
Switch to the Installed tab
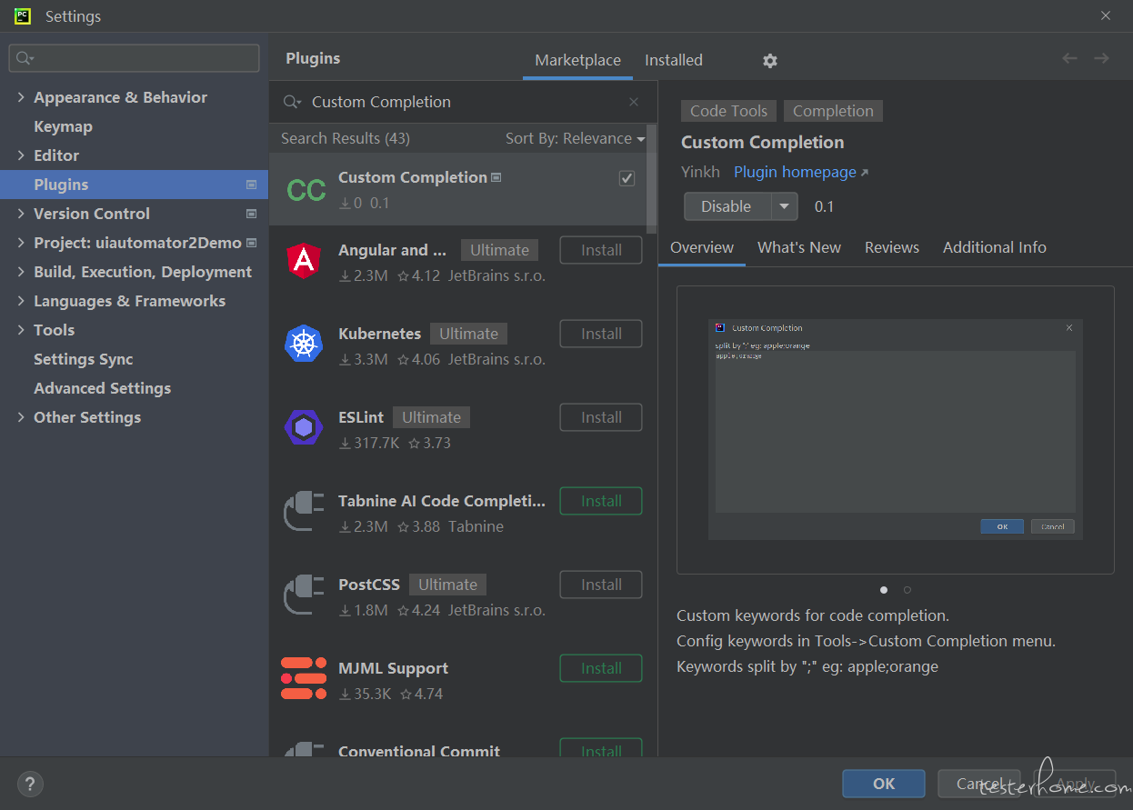pyautogui.click(x=674, y=60)
